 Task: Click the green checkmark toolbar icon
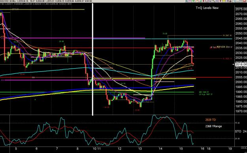point(193,1)
